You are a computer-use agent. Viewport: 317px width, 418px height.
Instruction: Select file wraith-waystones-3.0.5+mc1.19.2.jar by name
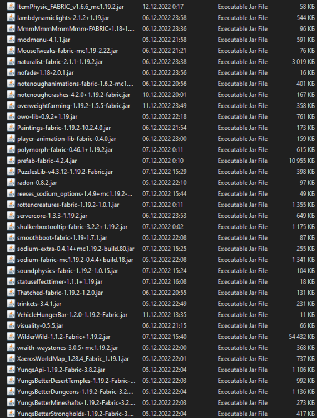pyautogui.click(x=68, y=348)
